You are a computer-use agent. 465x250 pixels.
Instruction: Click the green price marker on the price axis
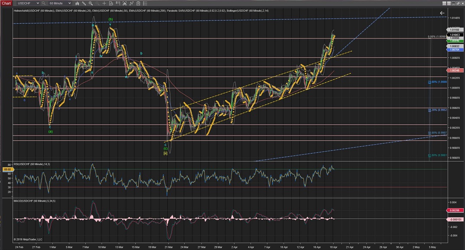(455, 41)
